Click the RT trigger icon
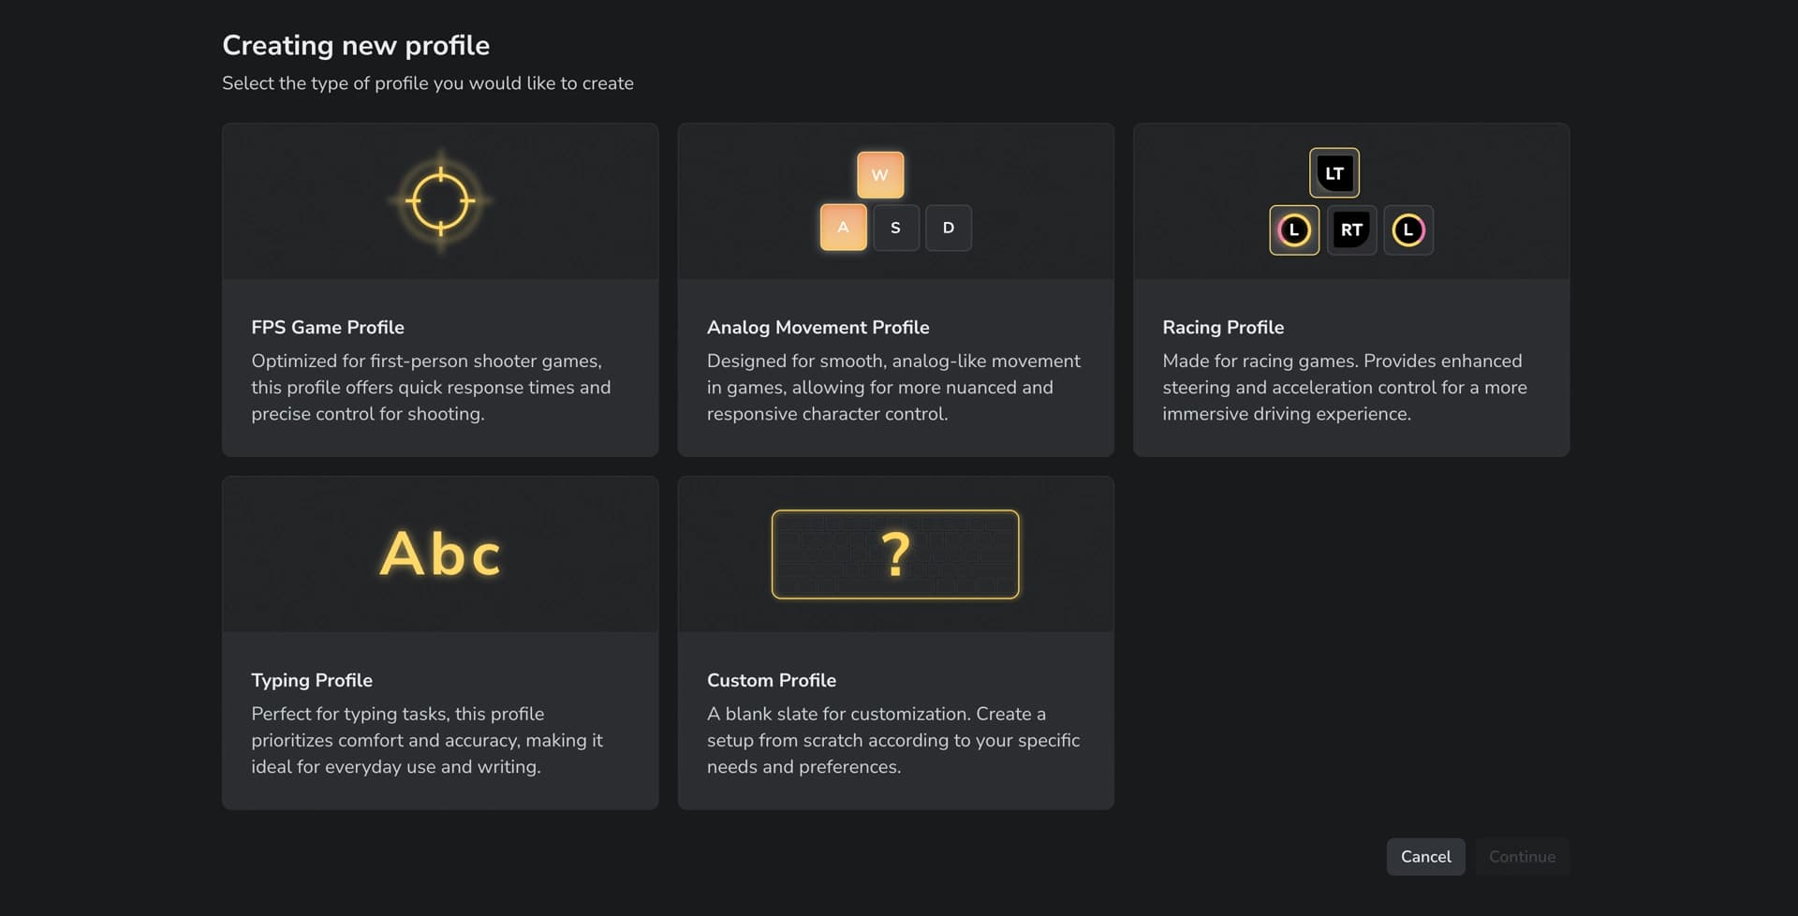1798x916 pixels. point(1351,229)
